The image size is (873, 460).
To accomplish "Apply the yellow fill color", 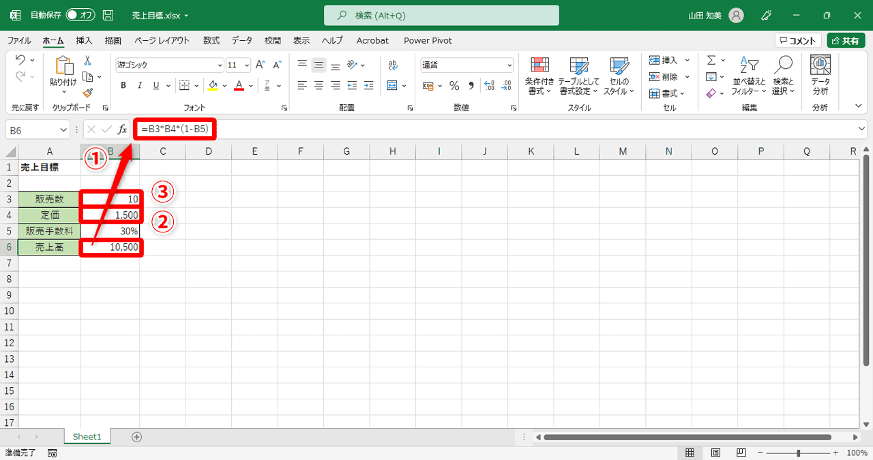I will tap(213, 86).
